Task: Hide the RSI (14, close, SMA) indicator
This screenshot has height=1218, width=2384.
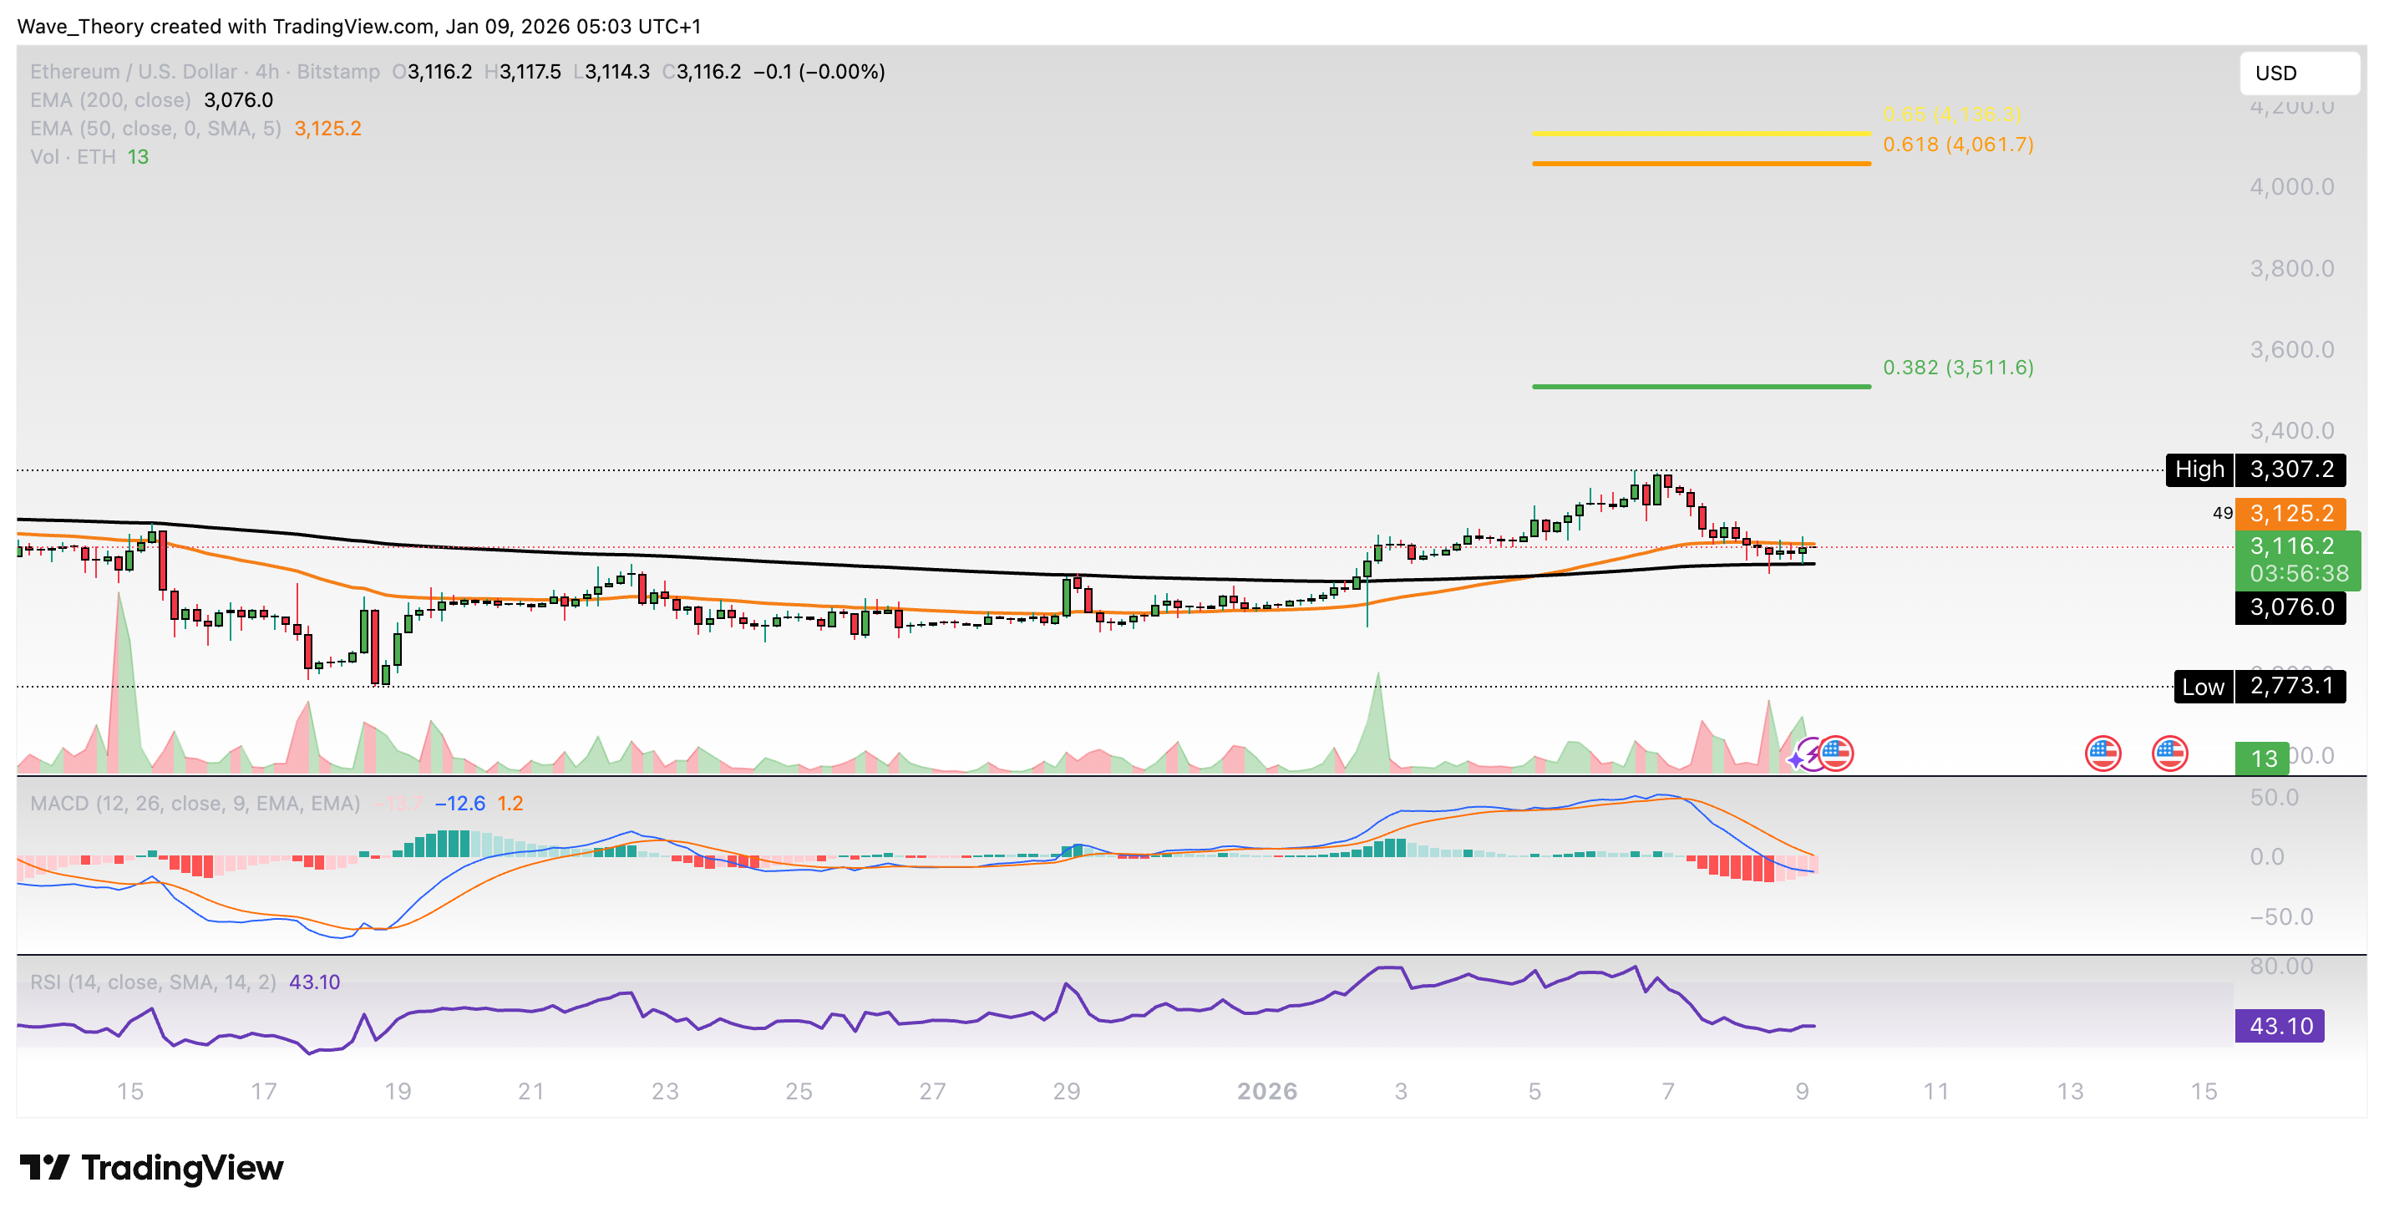Action: 153,982
